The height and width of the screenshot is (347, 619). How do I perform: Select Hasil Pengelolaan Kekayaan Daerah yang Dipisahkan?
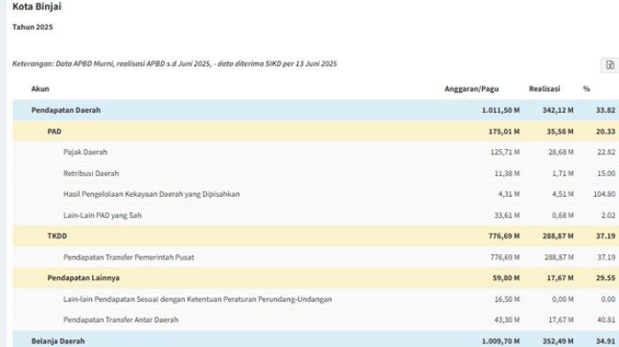(151, 194)
